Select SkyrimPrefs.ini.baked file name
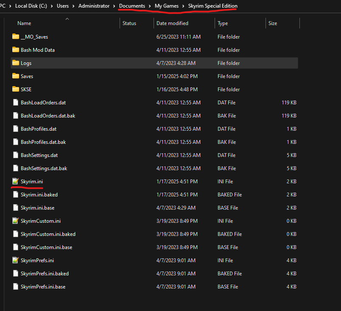This screenshot has height=311, width=341. click(x=45, y=274)
